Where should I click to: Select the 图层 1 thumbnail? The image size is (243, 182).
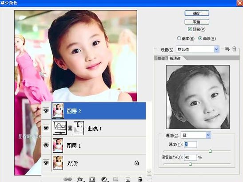pyautogui.click(x=58, y=146)
